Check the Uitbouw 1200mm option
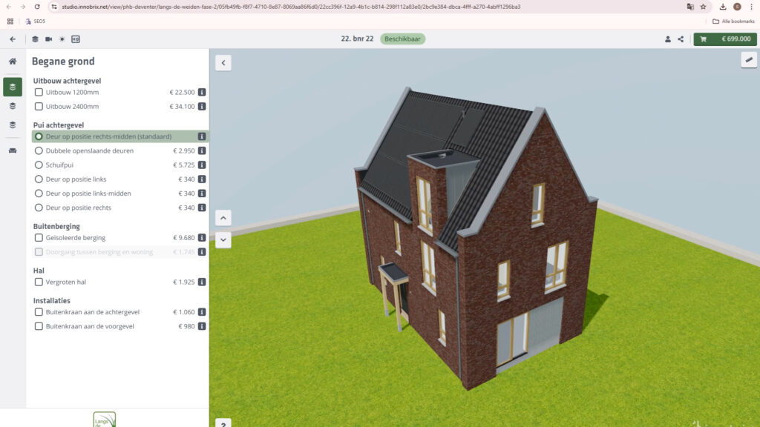 [x=39, y=93]
